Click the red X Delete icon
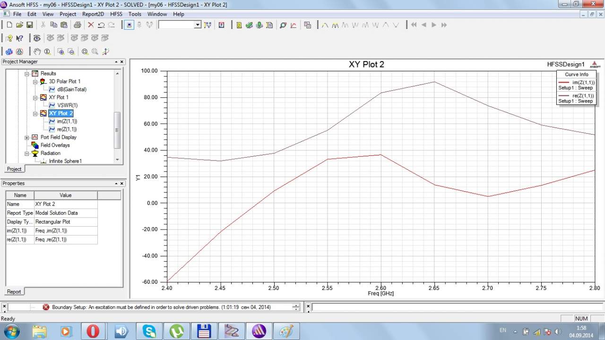 coord(90,25)
